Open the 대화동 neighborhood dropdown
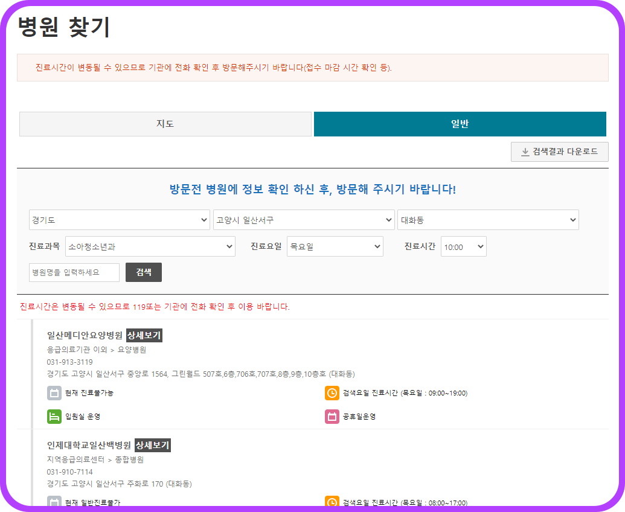This screenshot has width=625, height=512. [x=488, y=220]
